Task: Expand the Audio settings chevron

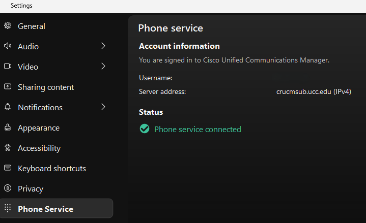Action: pyautogui.click(x=103, y=46)
